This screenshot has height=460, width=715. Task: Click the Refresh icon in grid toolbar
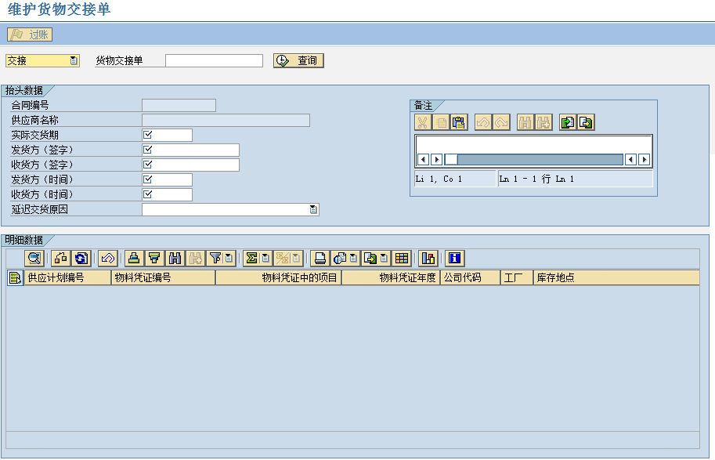click(x=81, y=258)
